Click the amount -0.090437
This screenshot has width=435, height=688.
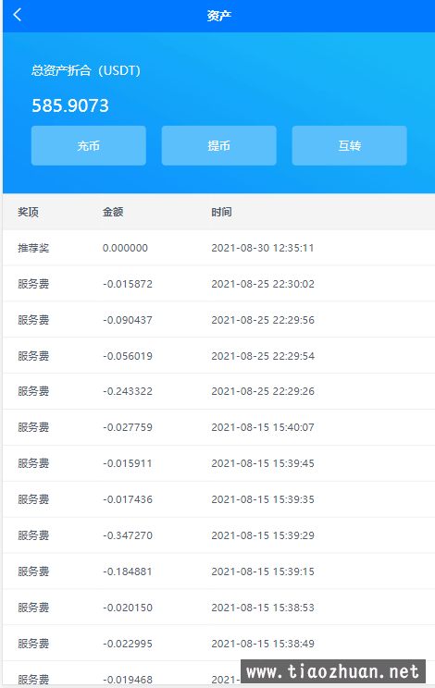point(128,320)
